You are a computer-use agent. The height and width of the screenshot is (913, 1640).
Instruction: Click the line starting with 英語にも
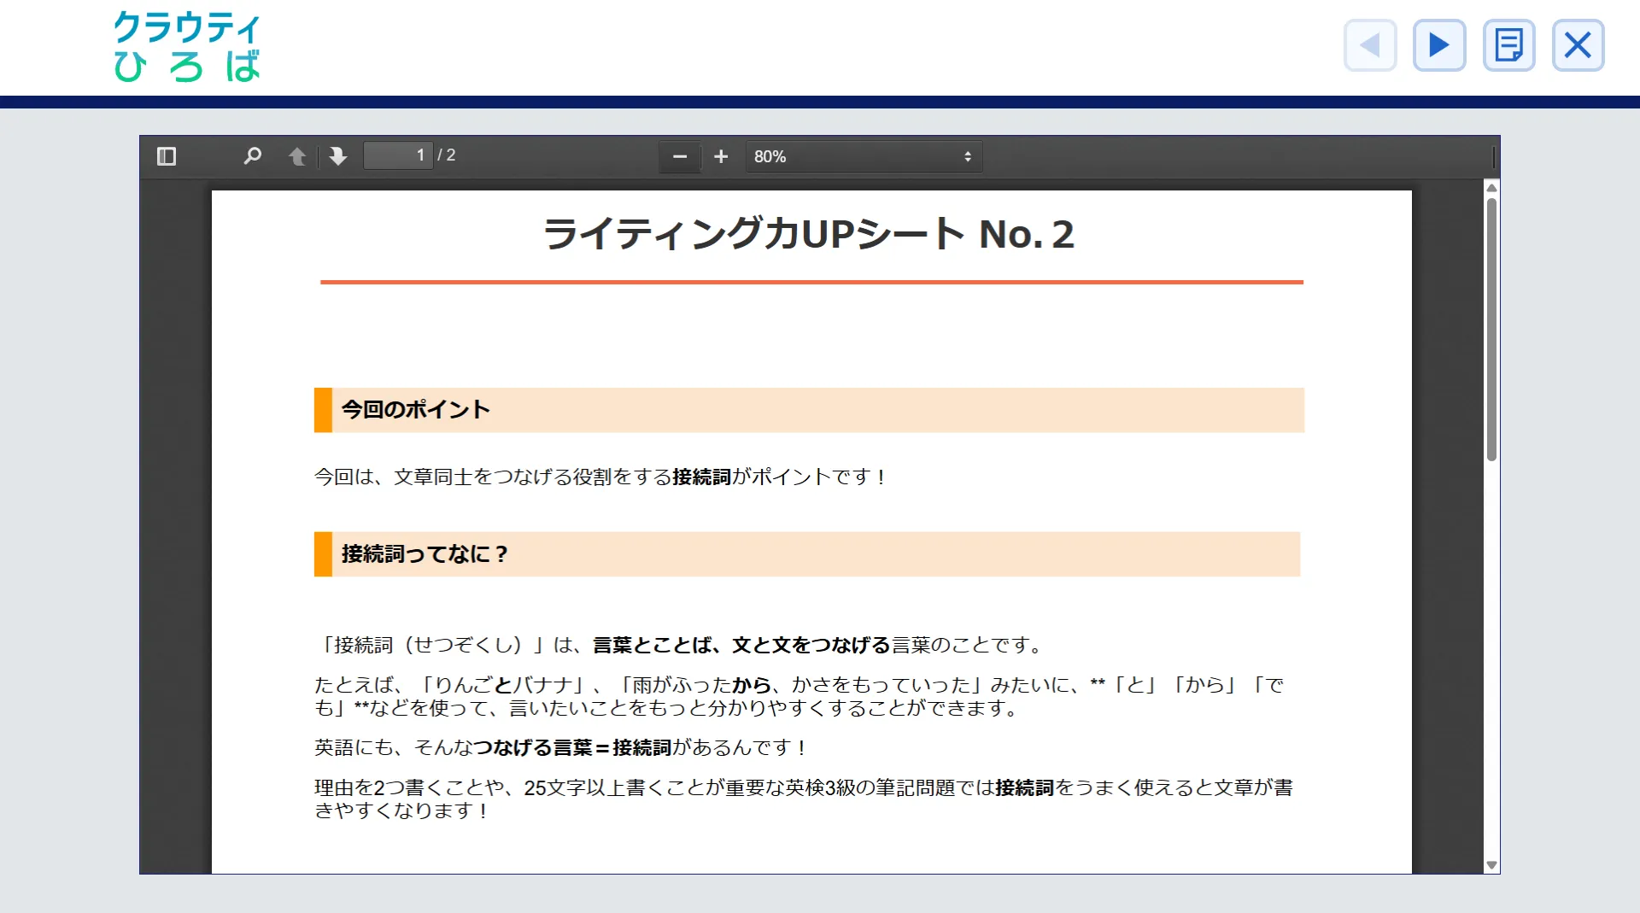tap(561, 747)
